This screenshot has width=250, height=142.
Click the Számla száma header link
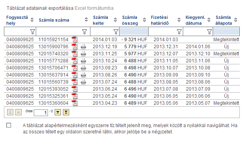point(54,20)
